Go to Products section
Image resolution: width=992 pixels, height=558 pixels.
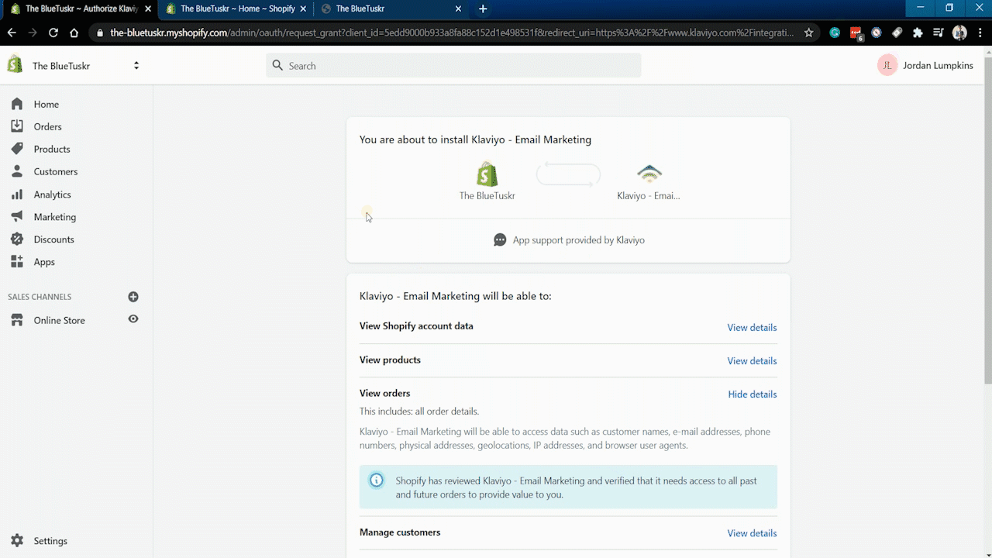(x=52, y=149)
